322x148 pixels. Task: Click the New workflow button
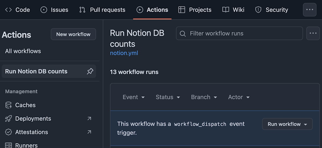click(73, 34)
